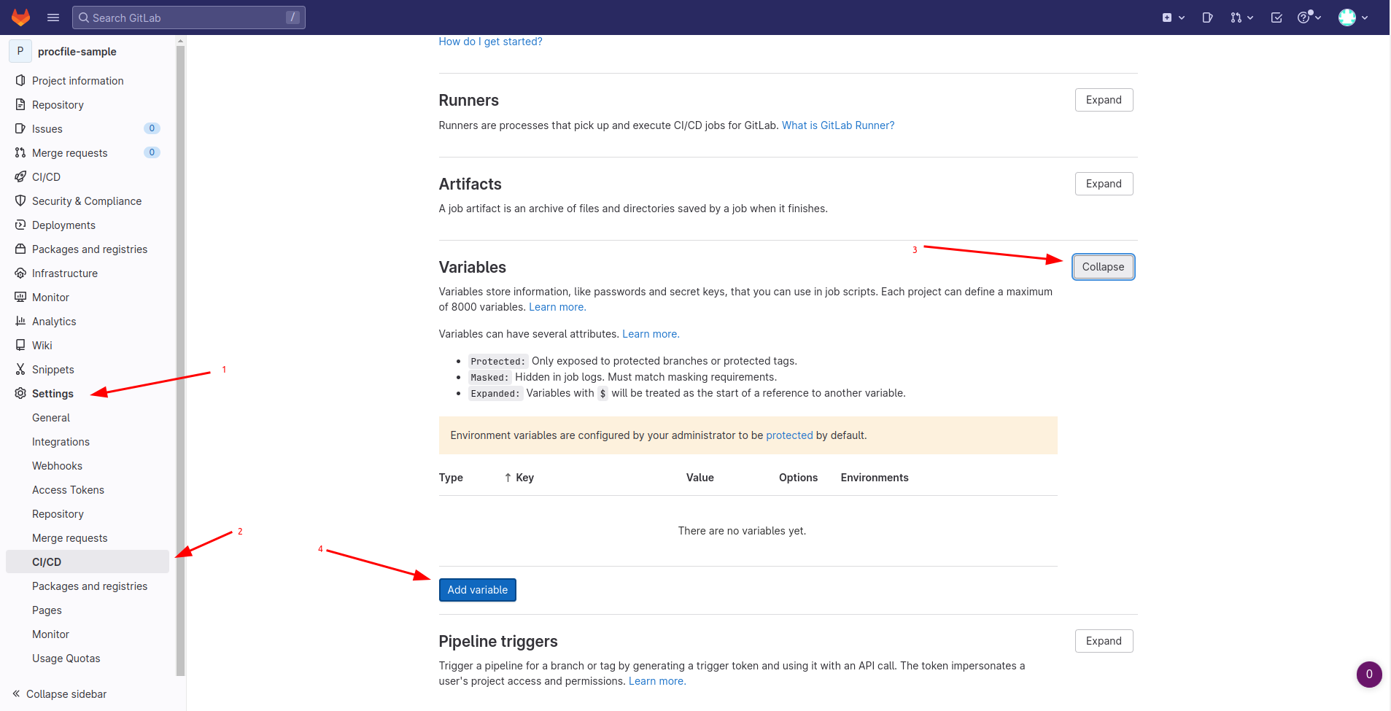Select CI/CD under Settings in sidebar
This screenshot has height=711, width=1391.
point(47,562)
